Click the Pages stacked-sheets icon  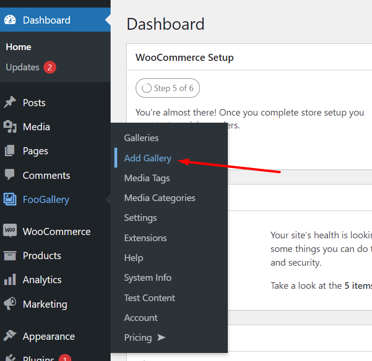(10, 151)
